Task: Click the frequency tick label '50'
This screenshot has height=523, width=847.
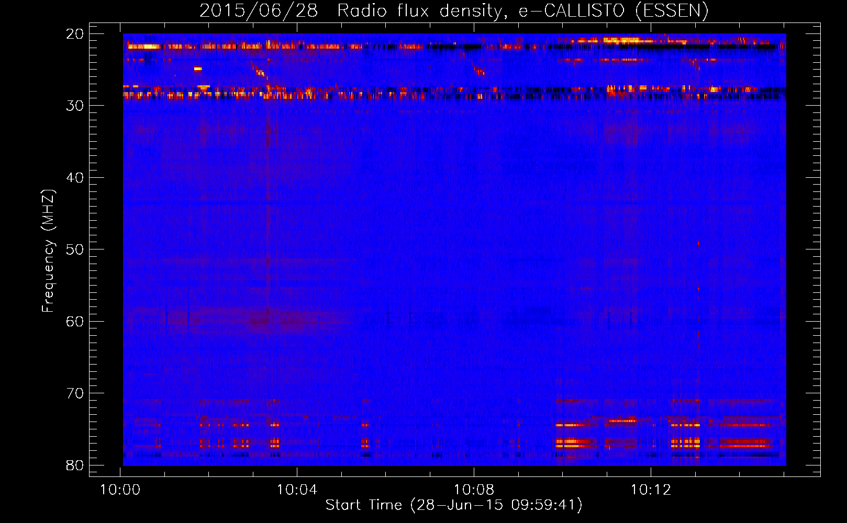Action: coord(75,249)
